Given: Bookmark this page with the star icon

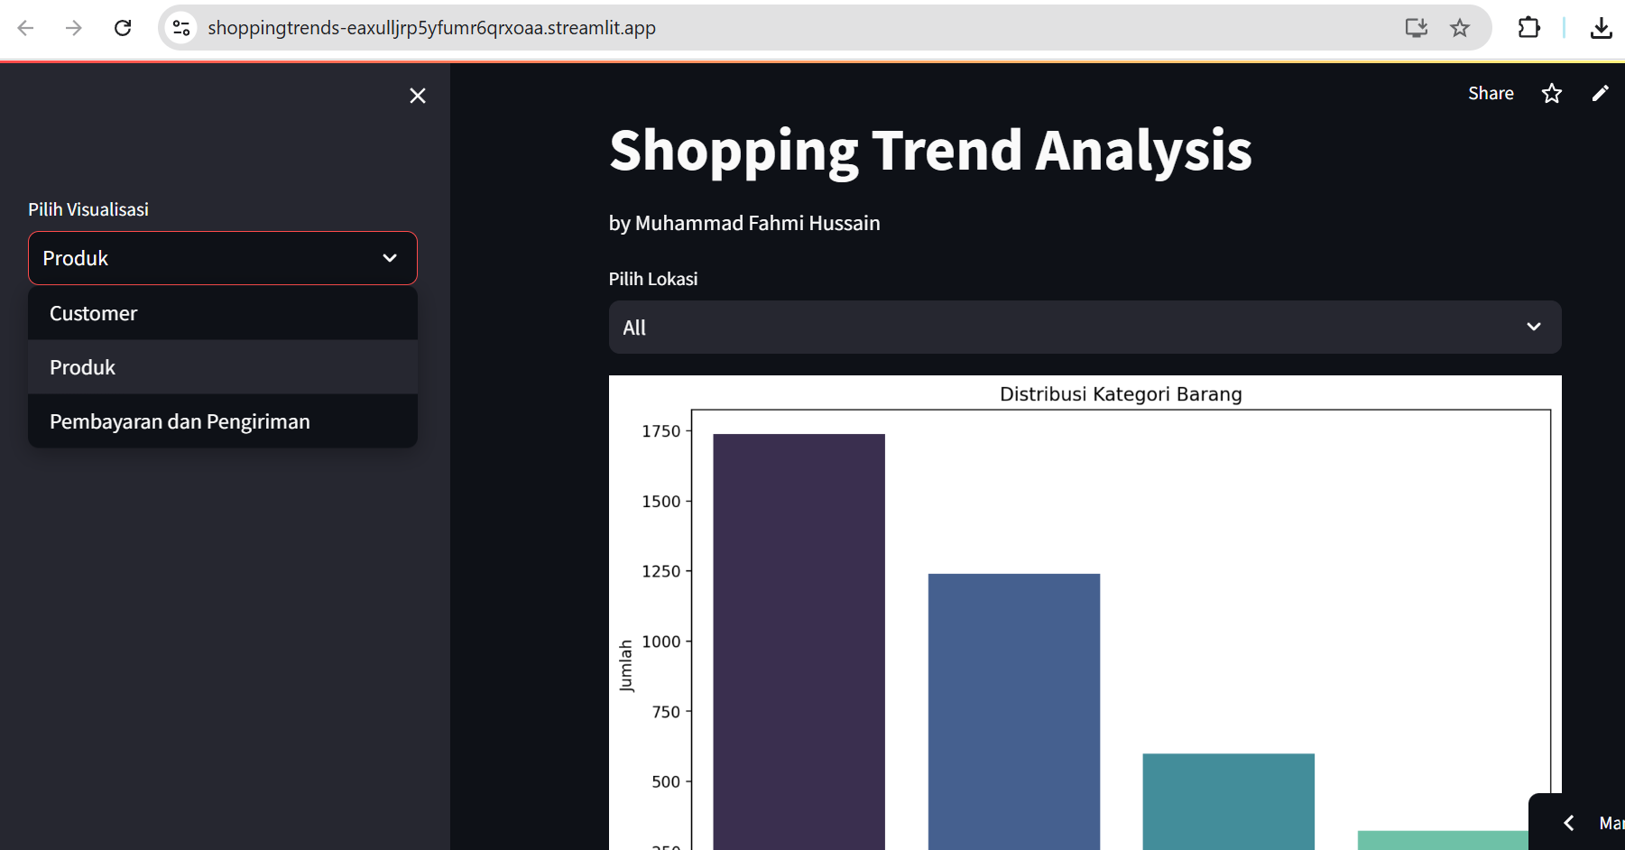Looking at the screenshot, I should [1460, 28].
